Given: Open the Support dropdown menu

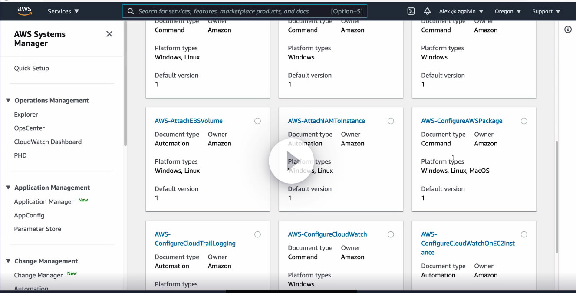Looking at the screenshot, I should 546,11.
